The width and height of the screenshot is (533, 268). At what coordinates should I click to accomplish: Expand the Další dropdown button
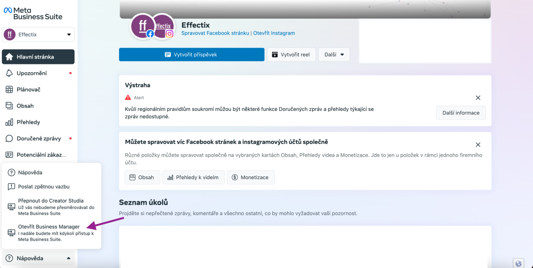(334, 54)
